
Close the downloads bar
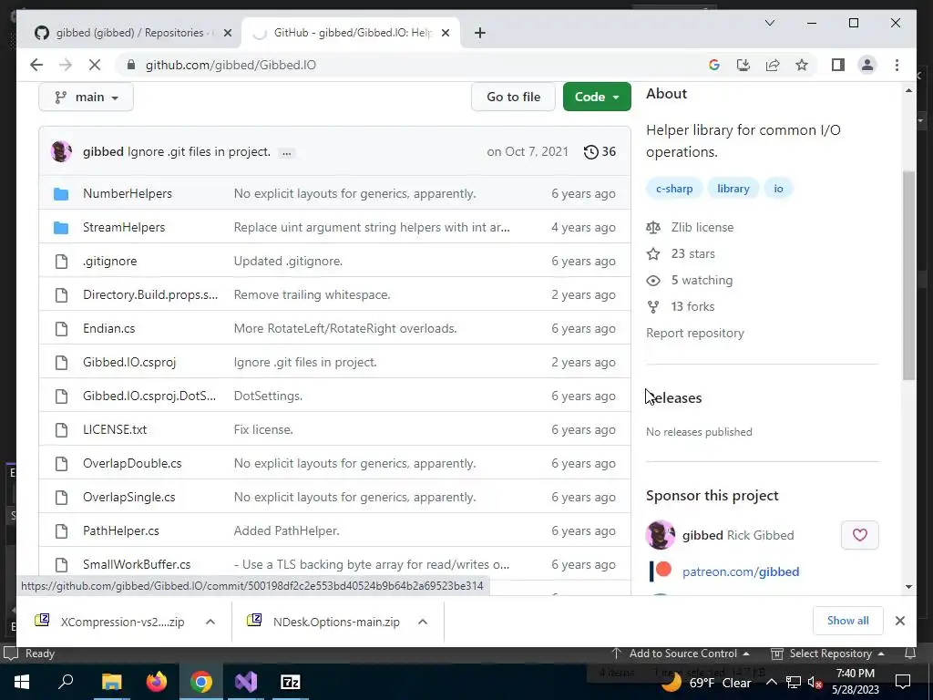(x=899, y=621)
